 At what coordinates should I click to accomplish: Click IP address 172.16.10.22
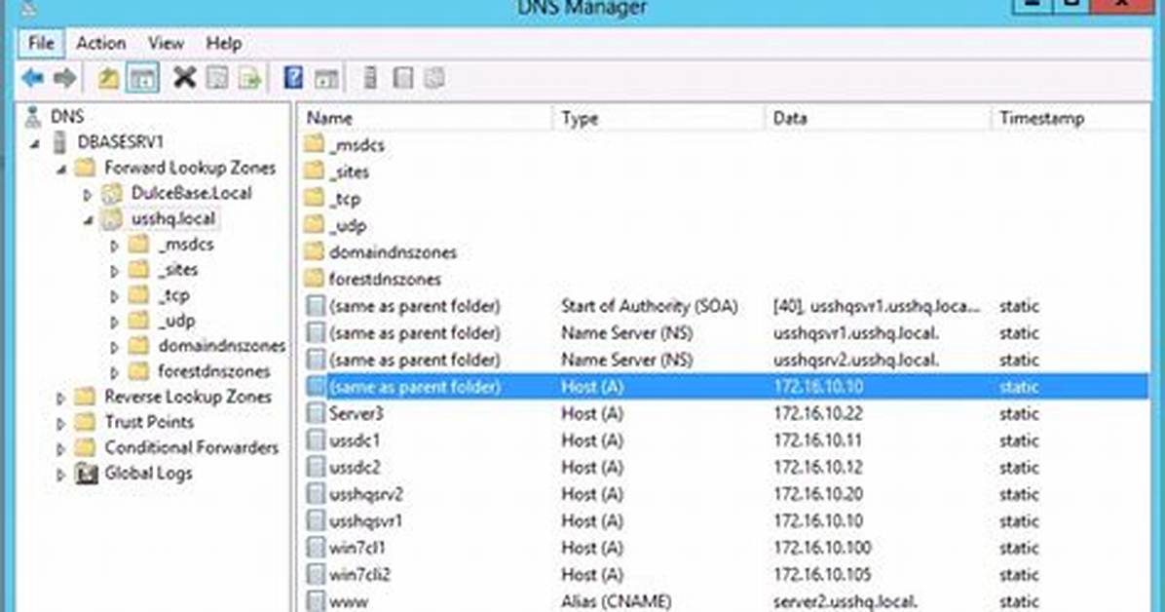(x=818, y=413)
